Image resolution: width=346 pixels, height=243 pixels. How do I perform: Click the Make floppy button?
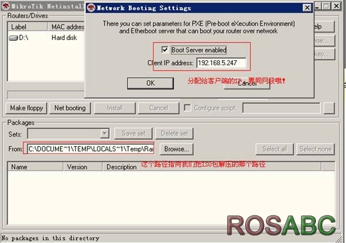[26, 108]
